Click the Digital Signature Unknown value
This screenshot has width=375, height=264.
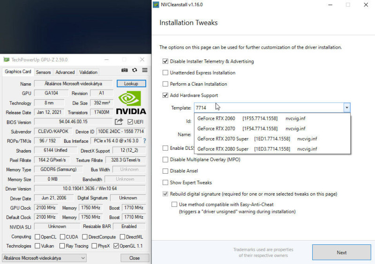point(128,198)
